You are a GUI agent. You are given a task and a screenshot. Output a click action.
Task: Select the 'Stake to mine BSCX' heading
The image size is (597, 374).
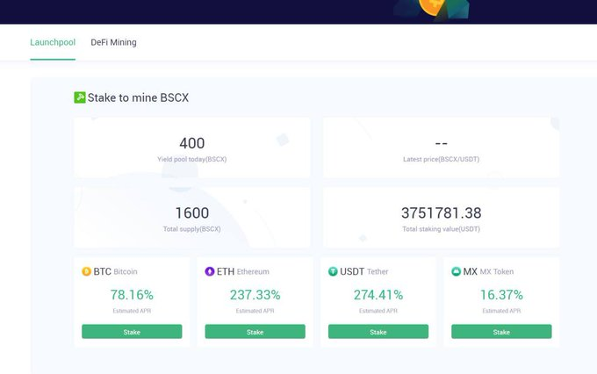(x=138, y=97)
